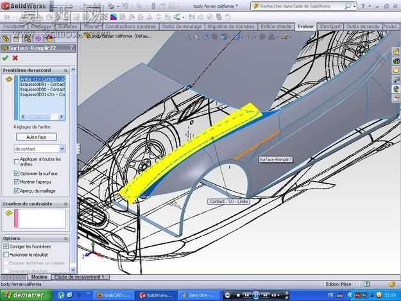Open the Surfaces ribbon tab

68,26
